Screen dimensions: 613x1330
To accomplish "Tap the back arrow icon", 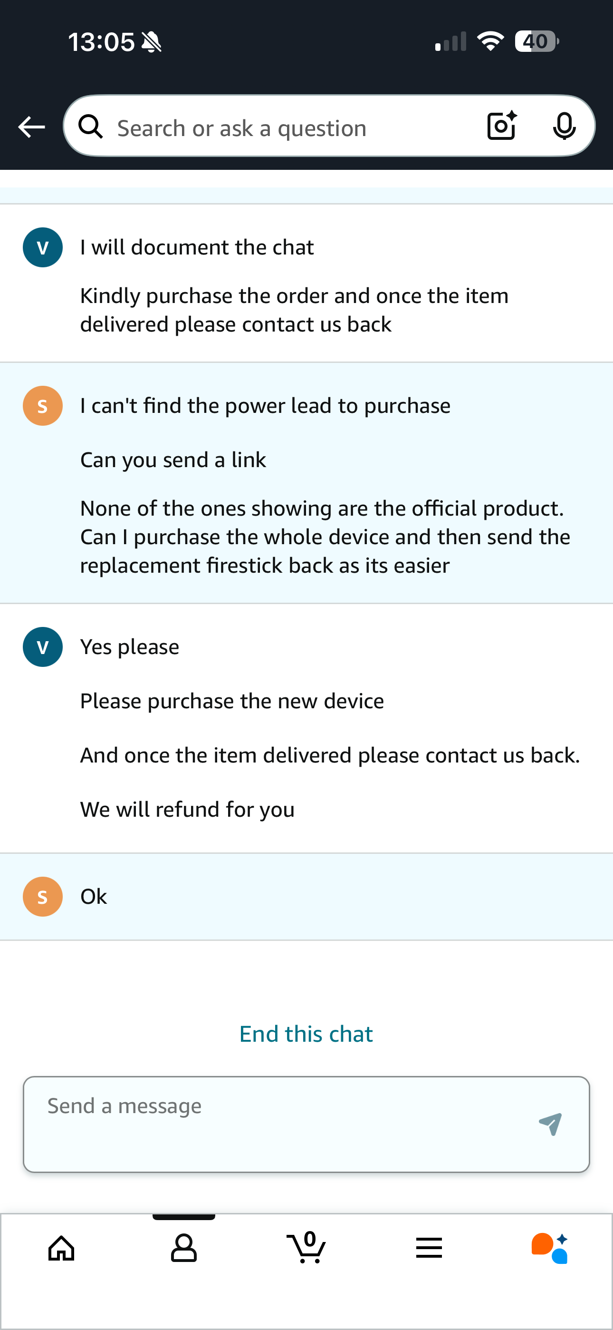I will pyautogui.click(x=31, y=127).
